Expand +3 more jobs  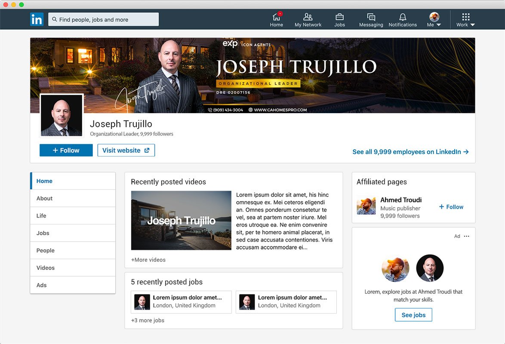148,320
